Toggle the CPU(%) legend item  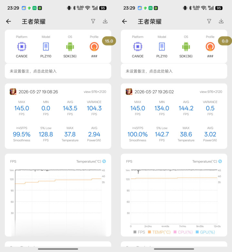pyautogui.click(x=183, y=232)
